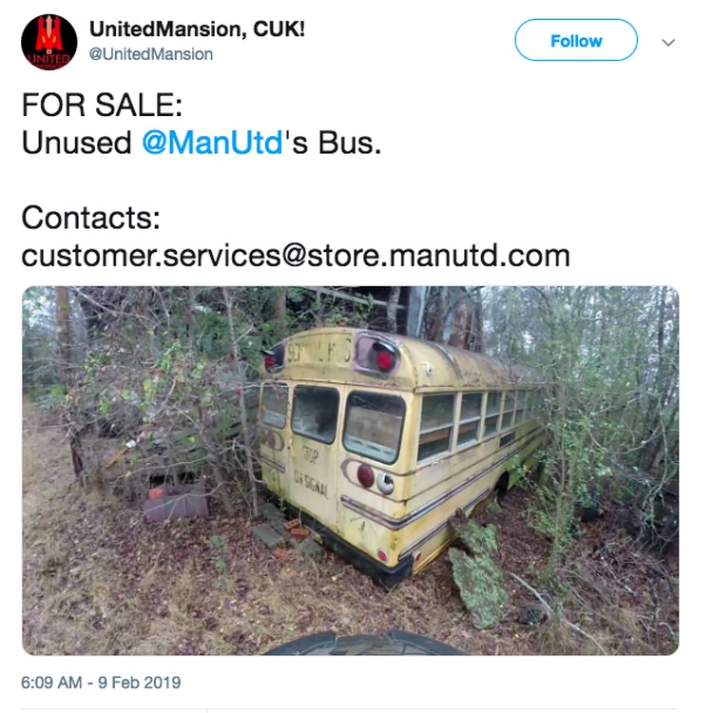Click the red tail light on the bus rear
The width and height of the screenshot is (713, 713).
click(x=365, y=475)
